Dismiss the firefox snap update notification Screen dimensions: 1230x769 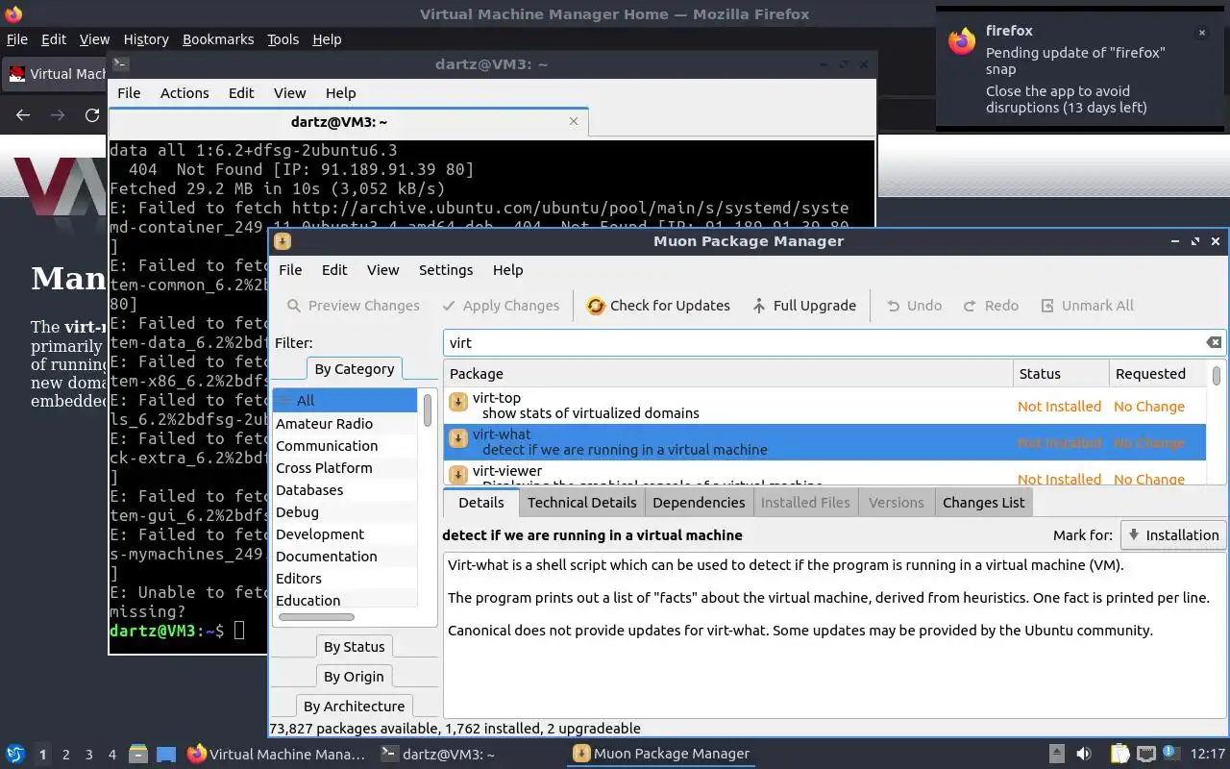(1201, 33)
